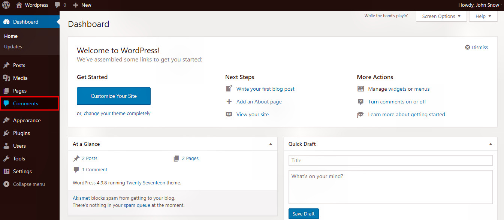This screenshot has width=504, height=220.
Task: Click the comments-off icon under More Actions
Action: [361, 102]
